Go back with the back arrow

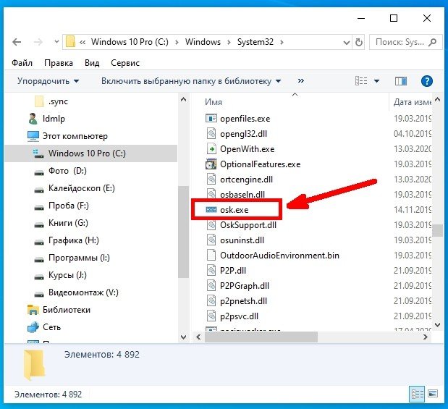17,42
